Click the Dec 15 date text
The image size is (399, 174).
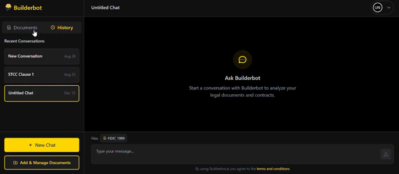(70, 93)
